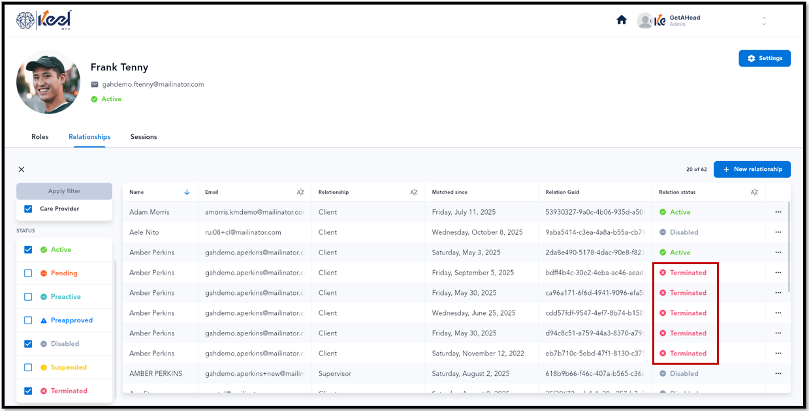Click the Keel Mind logo
Screen dimensions: 809x411
44,20
